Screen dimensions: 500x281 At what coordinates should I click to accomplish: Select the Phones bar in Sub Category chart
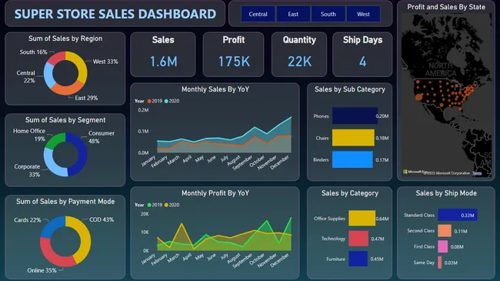(355, 115)
